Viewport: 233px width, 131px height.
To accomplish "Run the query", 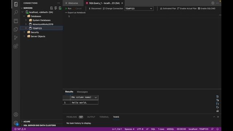I will click(x=68, y=8).
